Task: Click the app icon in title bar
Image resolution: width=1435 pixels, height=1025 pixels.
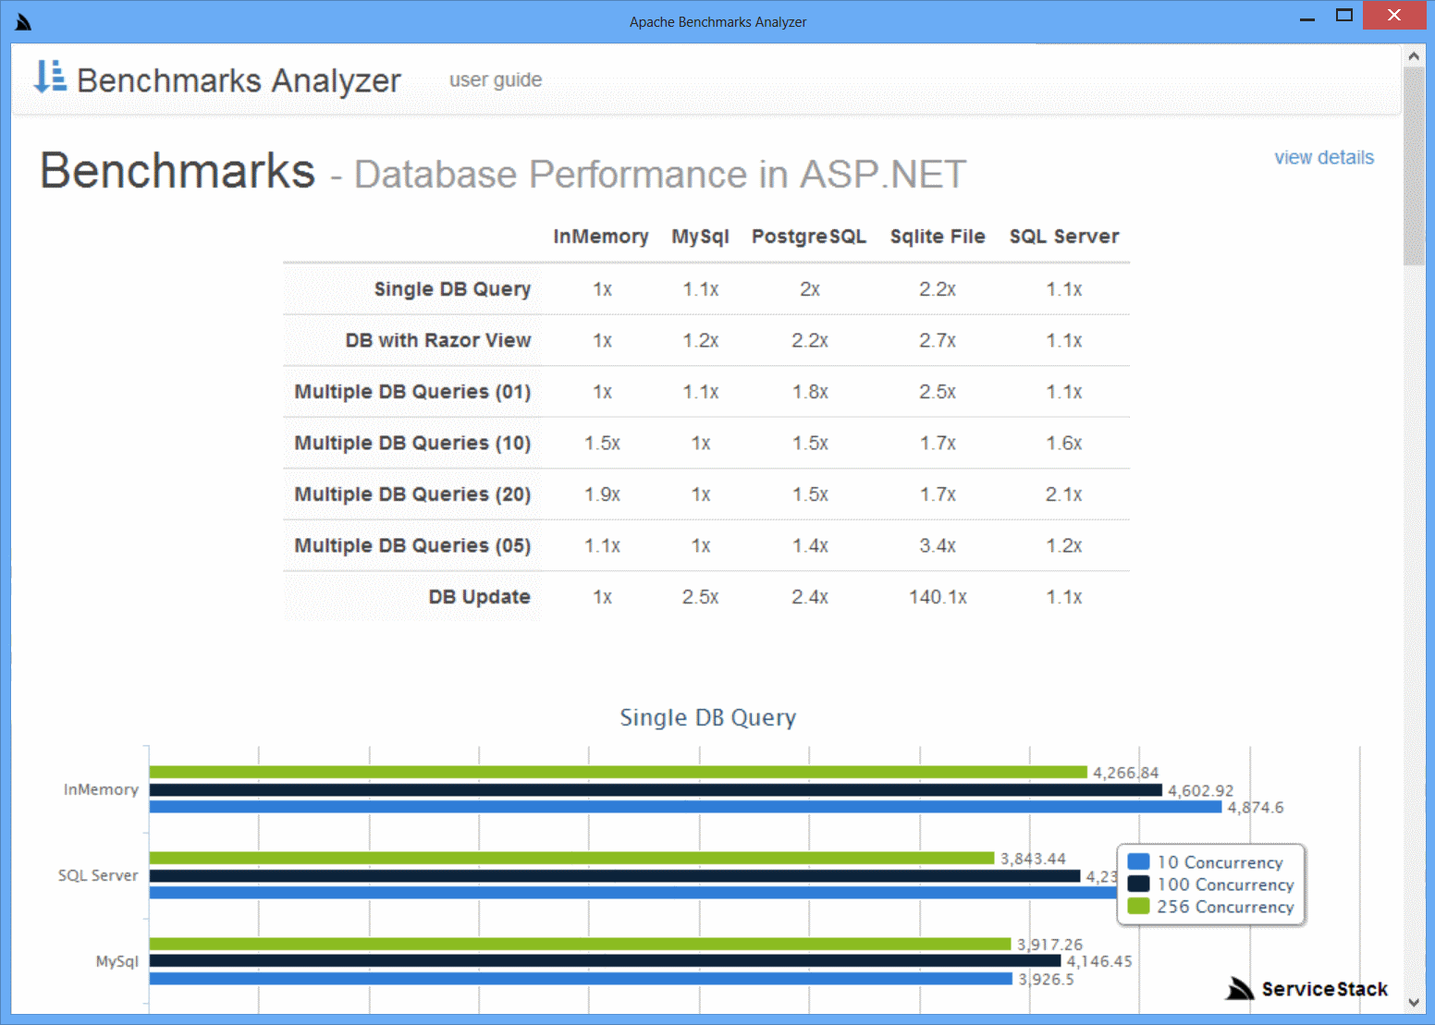Action: point(23,21)
